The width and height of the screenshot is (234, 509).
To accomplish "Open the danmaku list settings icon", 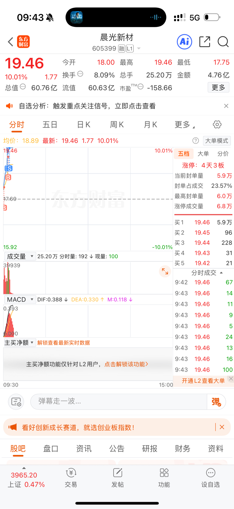I will point(16,402).
